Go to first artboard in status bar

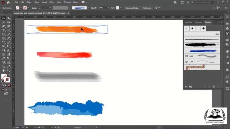point(39,128)
